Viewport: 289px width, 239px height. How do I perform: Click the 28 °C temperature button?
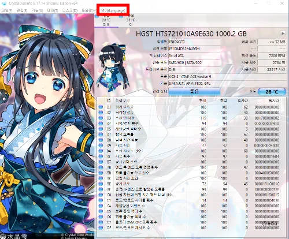pyautogui.click(x=272, y=92)
